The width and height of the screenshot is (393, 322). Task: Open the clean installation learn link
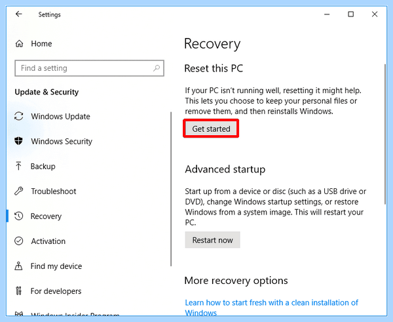pos(271,308)
